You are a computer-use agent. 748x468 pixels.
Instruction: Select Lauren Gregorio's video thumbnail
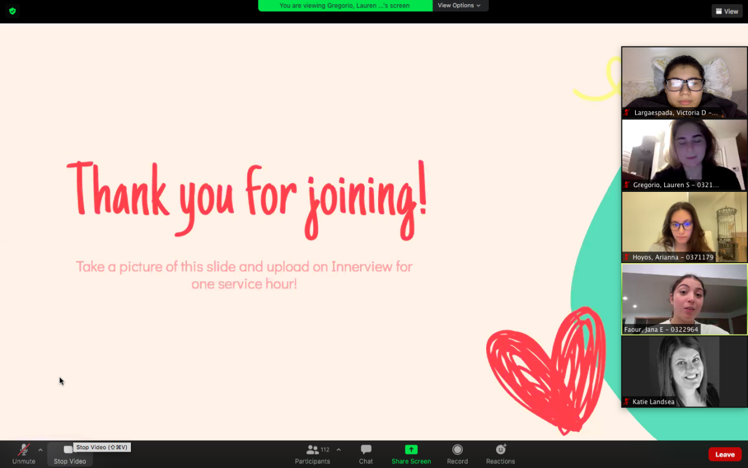click(x=684, y=155)
